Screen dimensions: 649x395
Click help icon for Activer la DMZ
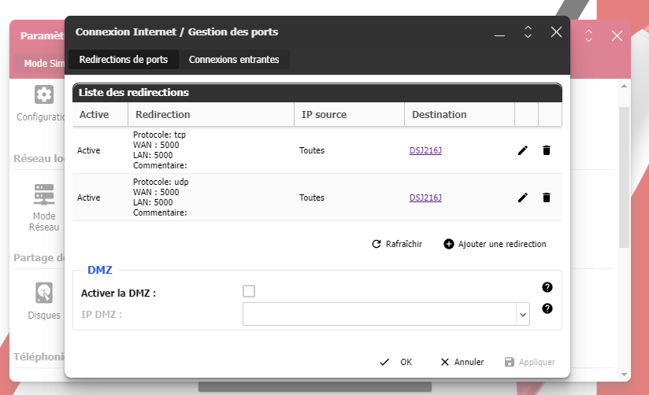click(x=547, y=287)
